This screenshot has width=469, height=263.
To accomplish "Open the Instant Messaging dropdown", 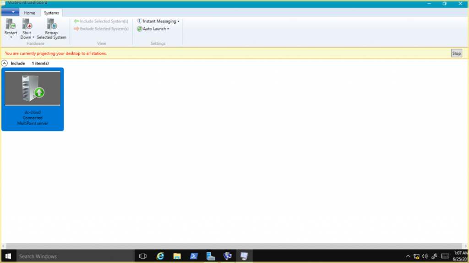I will (158, 21).
